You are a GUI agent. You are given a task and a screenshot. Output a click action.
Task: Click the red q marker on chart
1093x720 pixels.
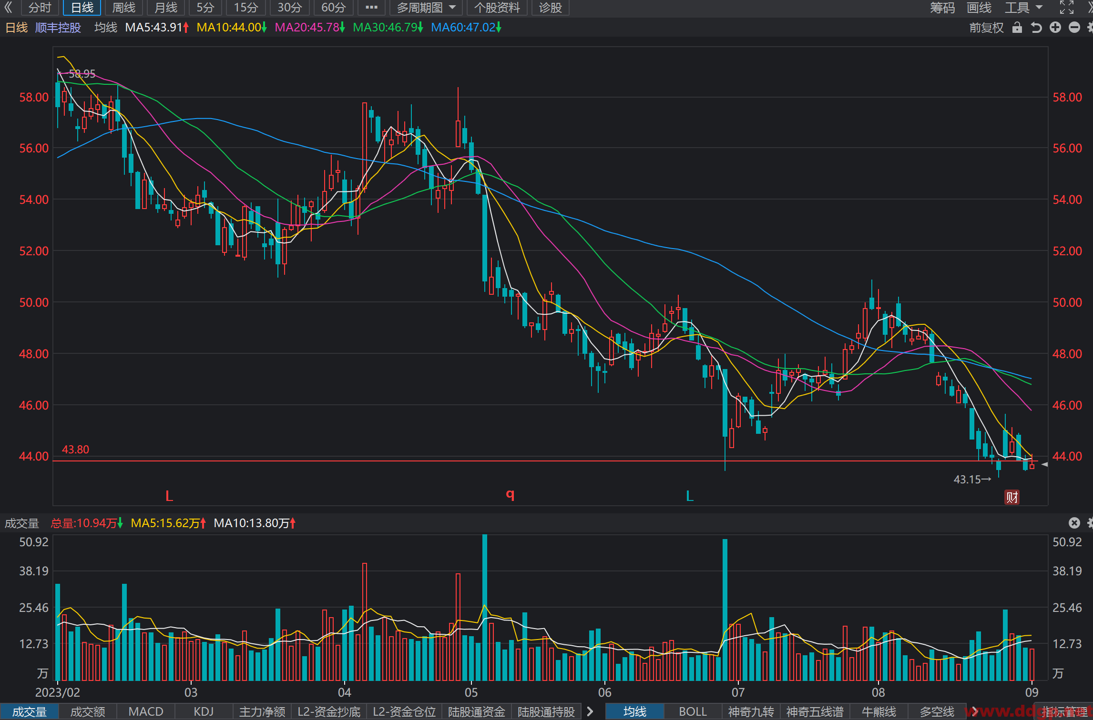[510, 494]
